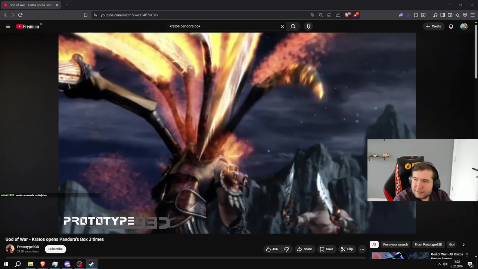Subscribe to Prototype93D
Screen dimensions: 478x269
click(55, 249)
